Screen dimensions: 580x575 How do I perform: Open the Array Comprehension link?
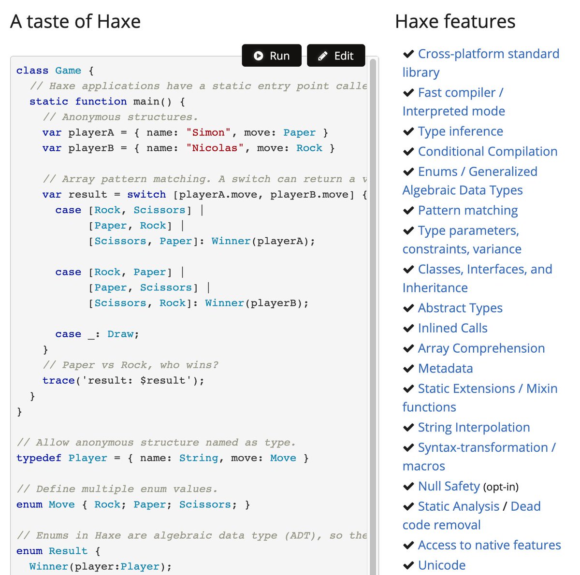click(481, 348)
